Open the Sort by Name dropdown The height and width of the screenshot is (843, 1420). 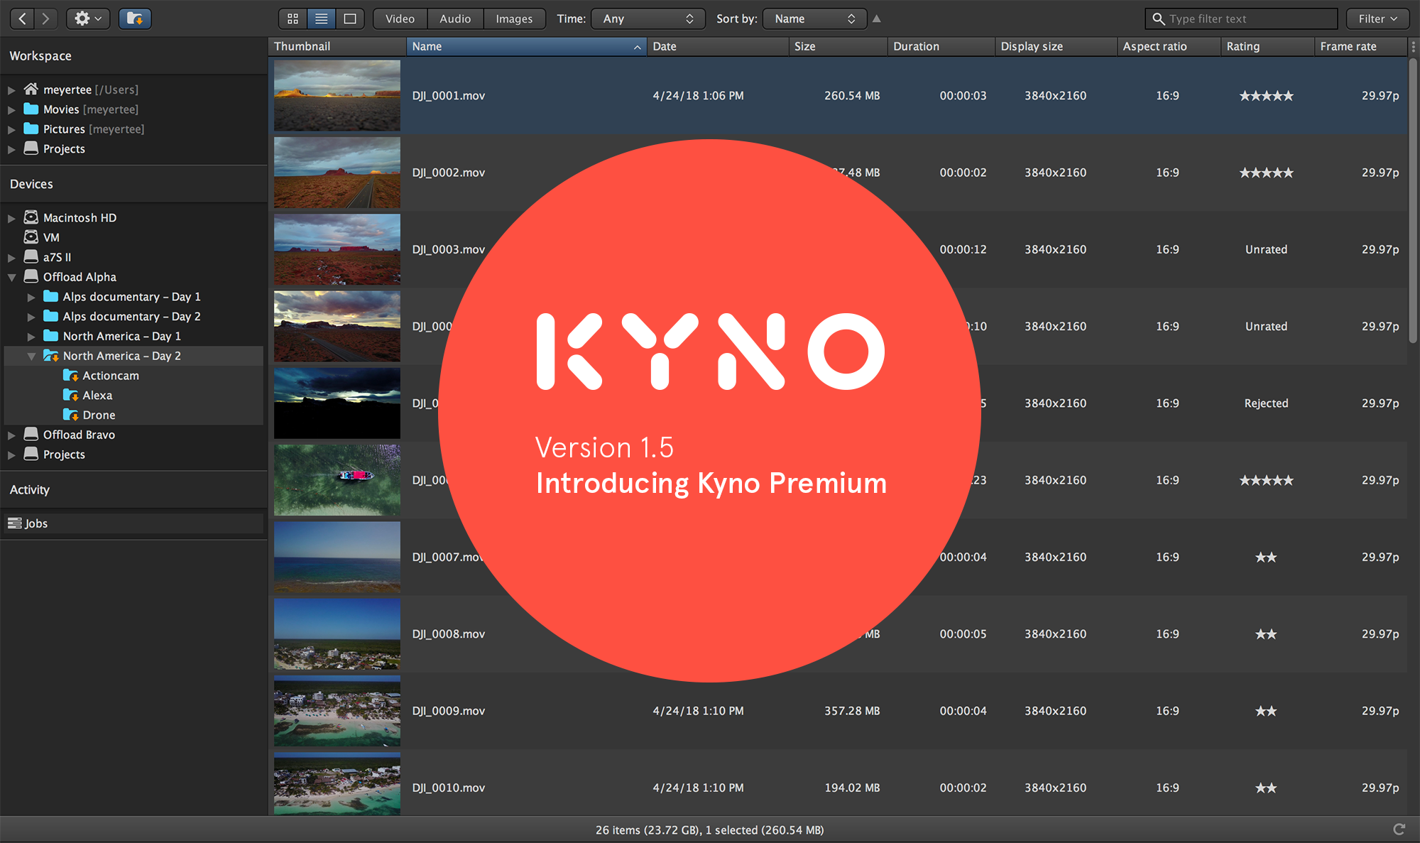click(814, 18)
